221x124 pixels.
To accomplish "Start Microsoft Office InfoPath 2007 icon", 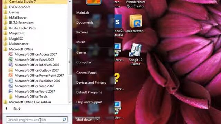I will coord(11,65).
